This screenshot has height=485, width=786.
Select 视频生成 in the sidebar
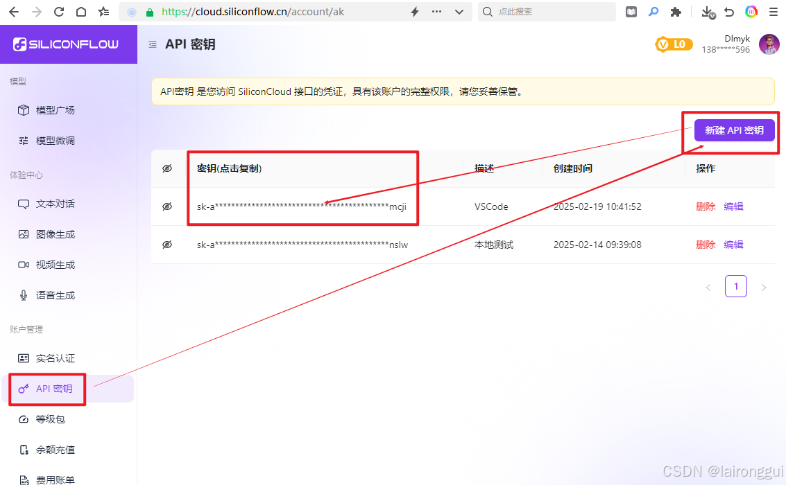(x=68, y=265)
